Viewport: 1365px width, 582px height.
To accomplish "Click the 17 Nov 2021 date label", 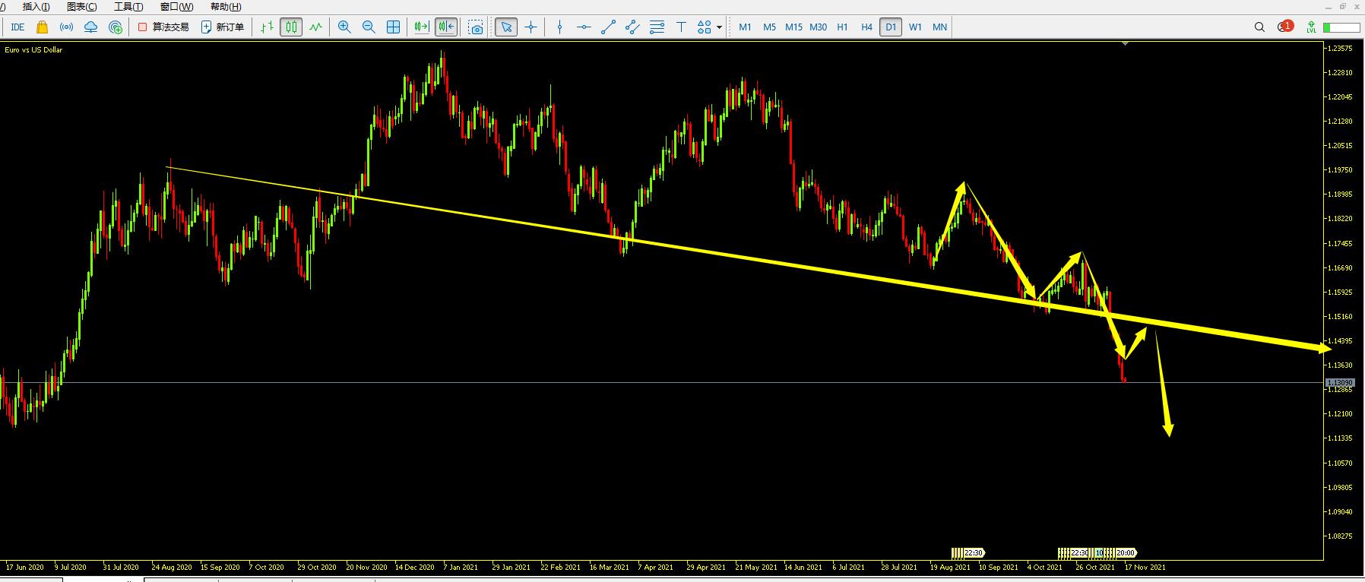I will [x=1145, y=567].
